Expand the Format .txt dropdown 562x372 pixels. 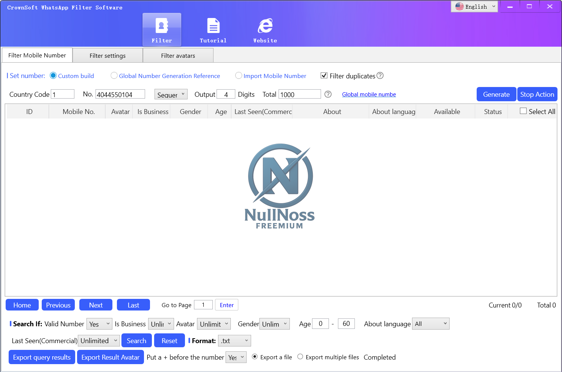pos(235,340)
